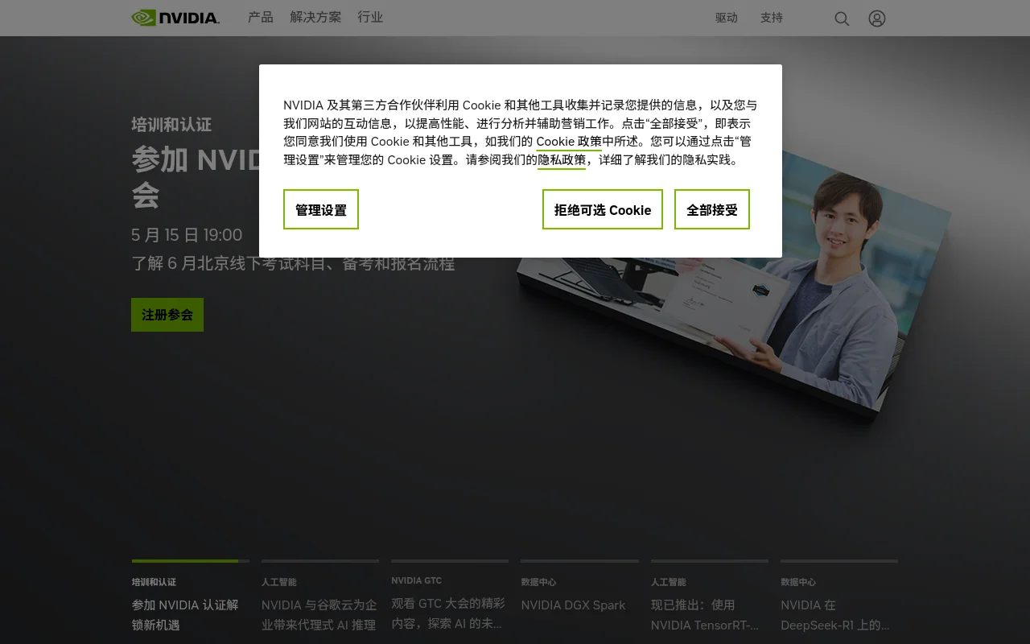Open the Cookie 政策 link

click(x=569, y=141)
